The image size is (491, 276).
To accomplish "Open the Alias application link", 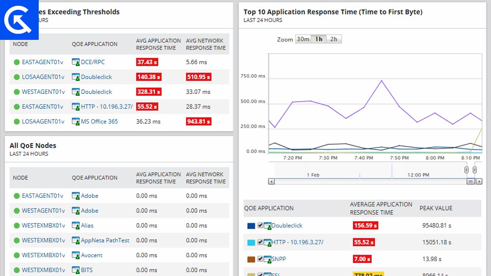I will point(87,226).
